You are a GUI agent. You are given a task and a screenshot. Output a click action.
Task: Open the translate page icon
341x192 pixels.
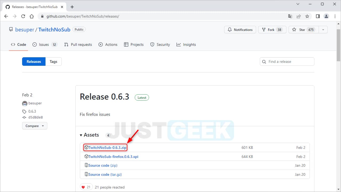tap(290, 16)
